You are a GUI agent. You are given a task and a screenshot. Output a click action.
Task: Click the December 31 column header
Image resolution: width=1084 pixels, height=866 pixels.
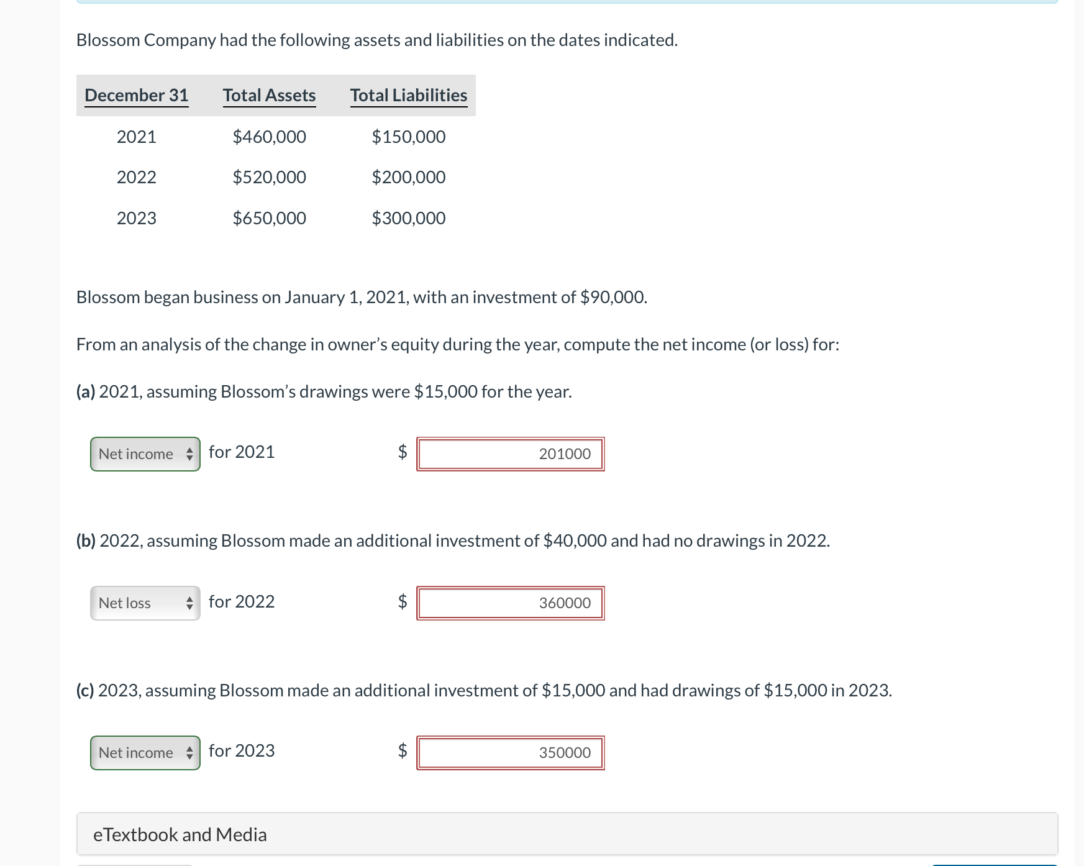137,95
